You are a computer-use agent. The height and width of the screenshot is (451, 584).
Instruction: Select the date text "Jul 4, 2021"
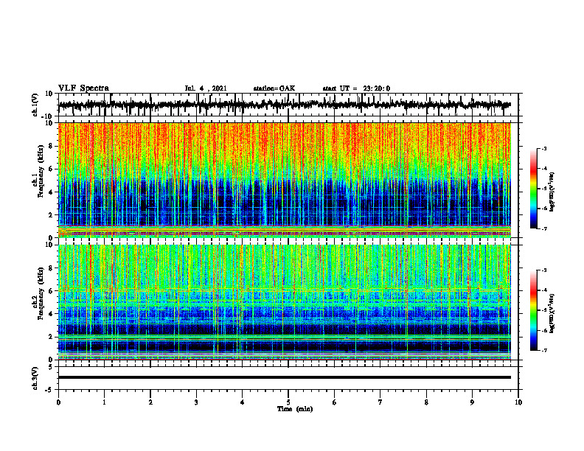click(x=206, y=88)
